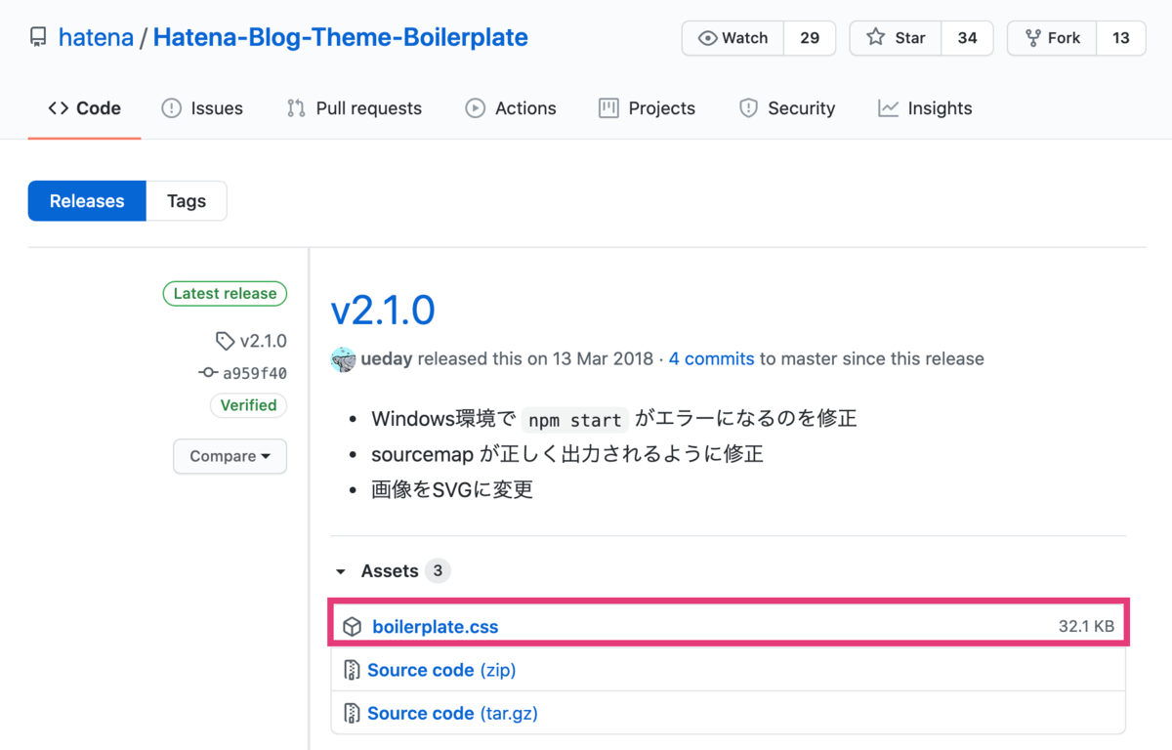Go to the Insights tab
Viewport: 1172px width, 750px height.
pos(925,108)
